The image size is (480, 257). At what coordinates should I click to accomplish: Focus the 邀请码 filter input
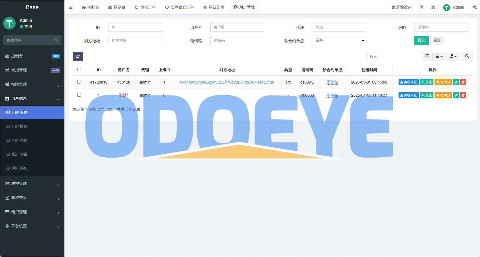(237, 40)
